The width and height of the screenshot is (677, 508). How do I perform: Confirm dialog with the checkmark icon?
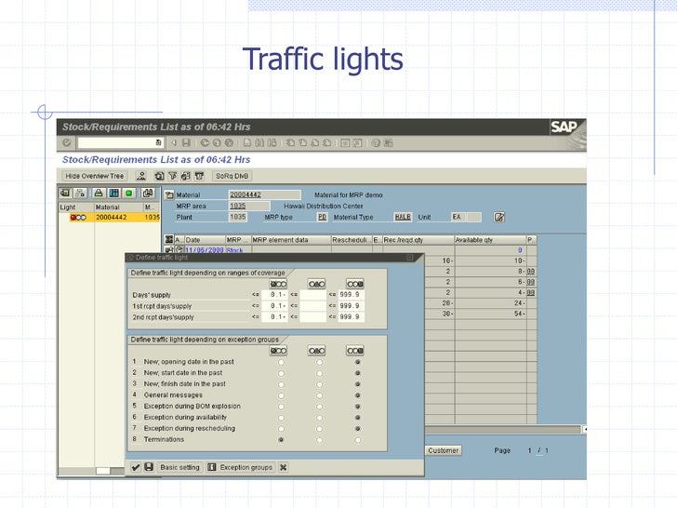coord(136,467)
